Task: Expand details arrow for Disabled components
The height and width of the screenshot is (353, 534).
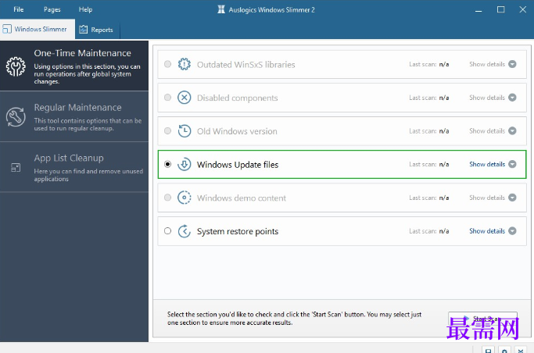Action: tap(513, 98)
